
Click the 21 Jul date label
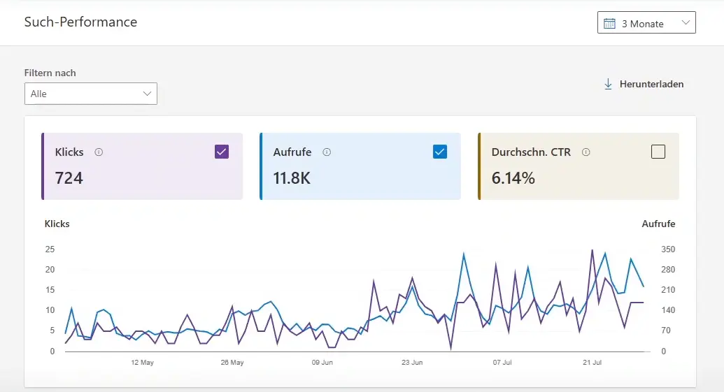point(592,363)
